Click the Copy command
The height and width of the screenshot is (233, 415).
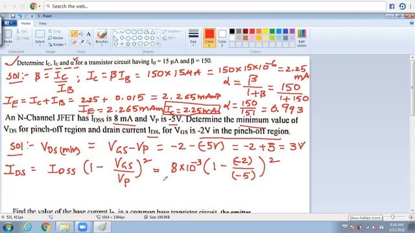[23, 38]
